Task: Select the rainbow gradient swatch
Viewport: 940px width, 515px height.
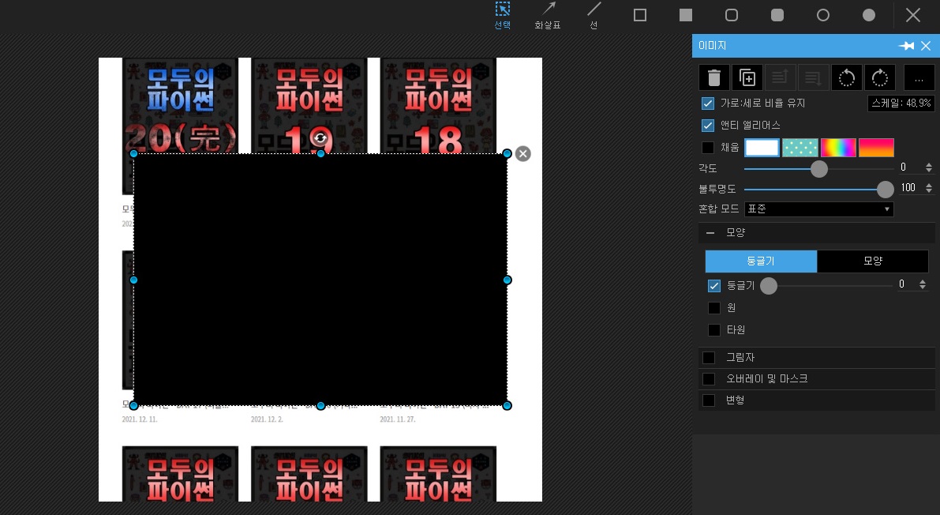Action: click(x=838, y=147)
